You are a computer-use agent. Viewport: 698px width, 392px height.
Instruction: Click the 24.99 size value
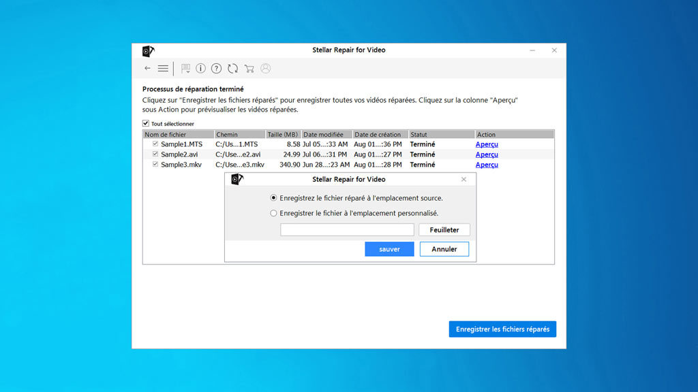click(x=292, y=154)
